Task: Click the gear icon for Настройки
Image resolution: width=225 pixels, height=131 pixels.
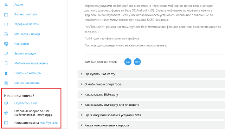Action: 6,44
